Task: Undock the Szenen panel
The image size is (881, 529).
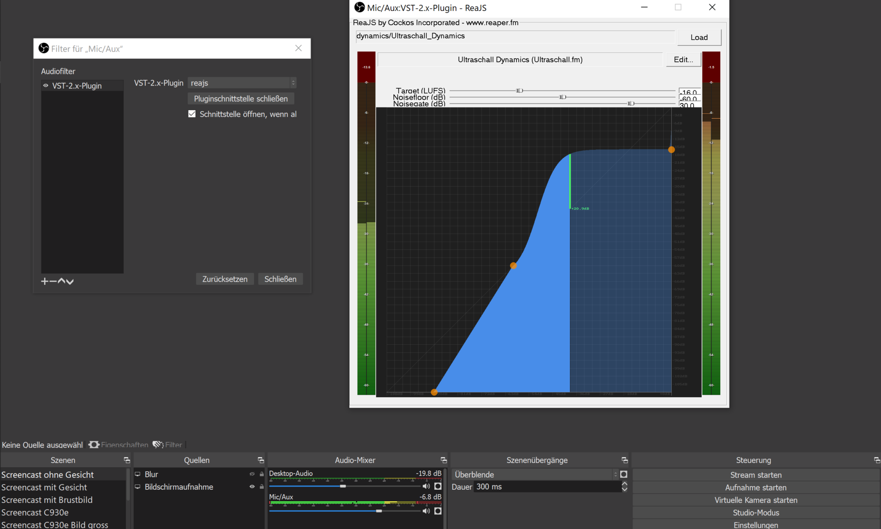Action: [127, 460]
